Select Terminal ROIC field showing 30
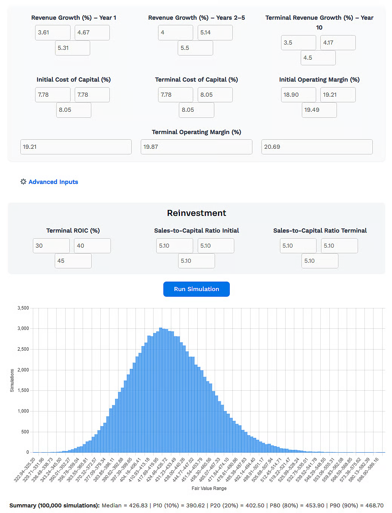The height and width of the screenshot is (513, 392). coord(51,246)
